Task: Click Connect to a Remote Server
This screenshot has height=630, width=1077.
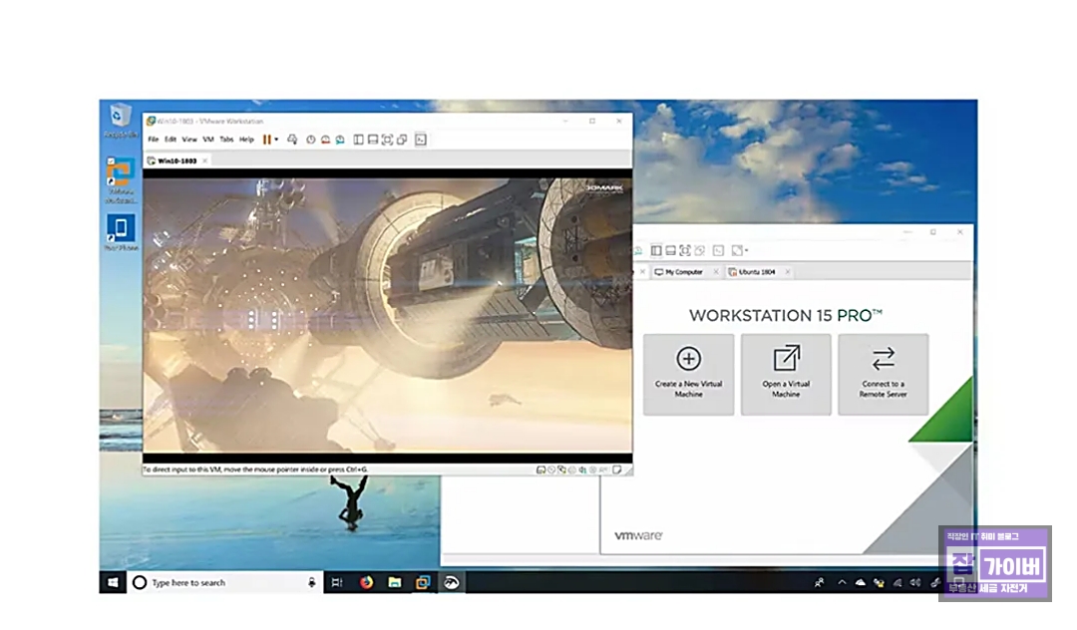Action: 884,374
